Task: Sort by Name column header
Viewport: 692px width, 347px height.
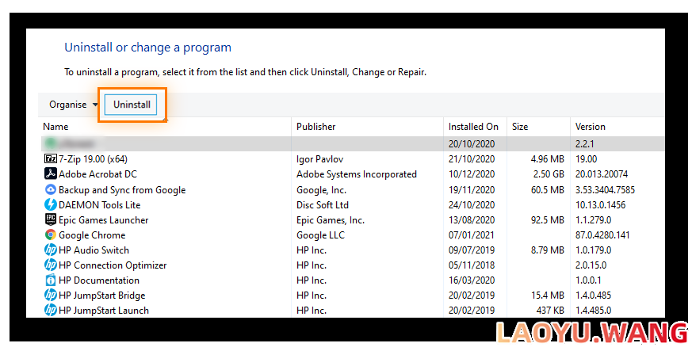Action: coord(55,127)
